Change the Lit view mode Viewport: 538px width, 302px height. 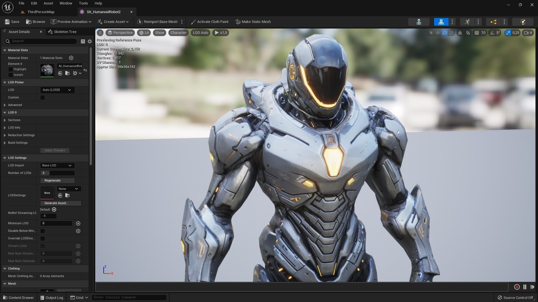[x=144, y=33]
